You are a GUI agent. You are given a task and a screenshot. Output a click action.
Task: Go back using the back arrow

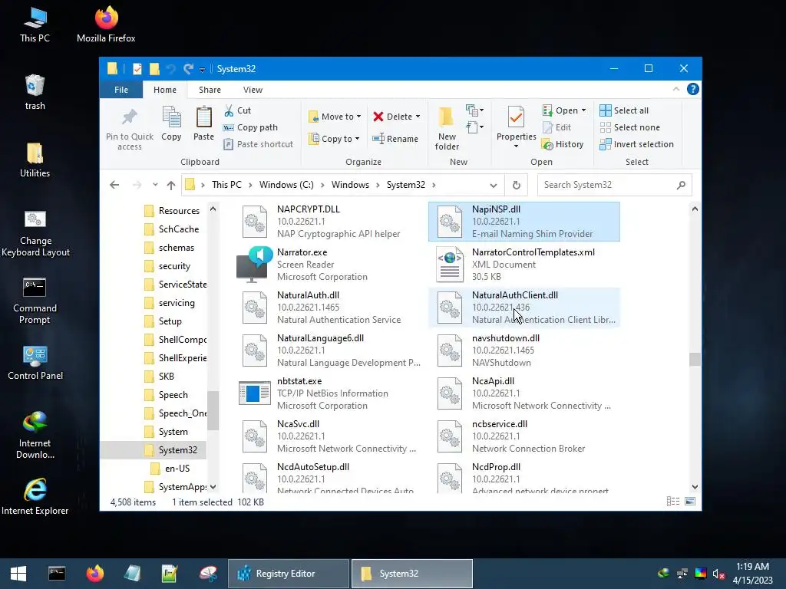coord(114,185)
